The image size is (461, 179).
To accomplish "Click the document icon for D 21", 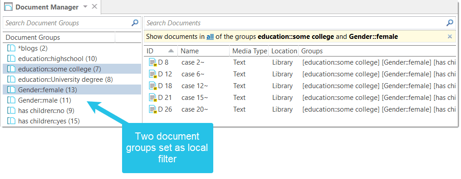I will click(x=153, y=98).
